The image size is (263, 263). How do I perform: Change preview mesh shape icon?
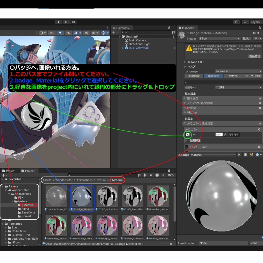pos(245,155)
